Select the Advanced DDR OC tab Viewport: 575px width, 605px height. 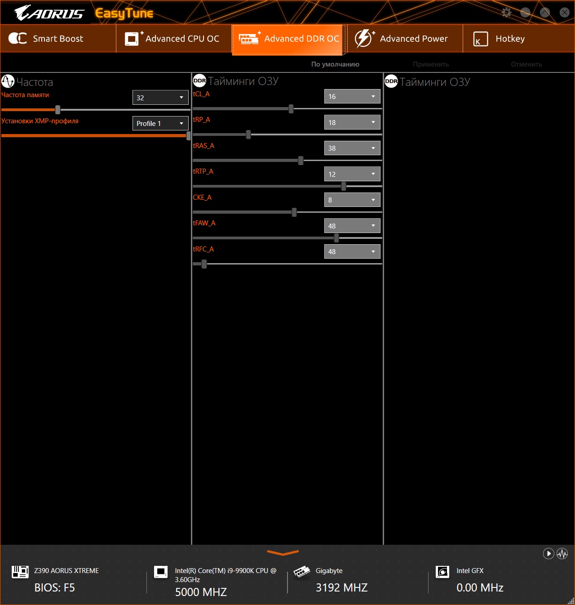[289, 39]
